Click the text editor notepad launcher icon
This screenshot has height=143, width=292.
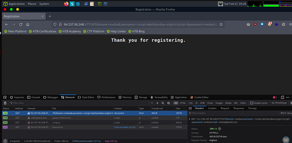(92, 4)
